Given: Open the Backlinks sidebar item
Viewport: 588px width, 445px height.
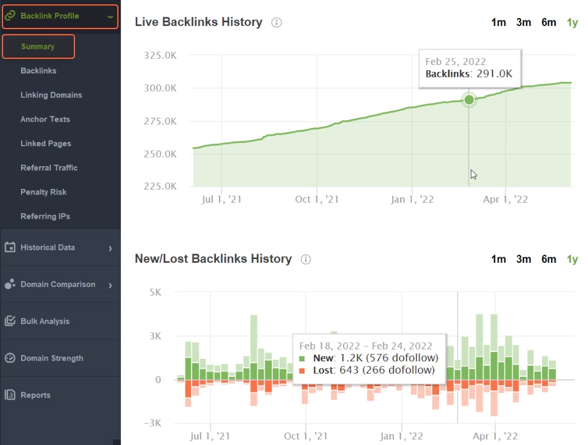Looking at the screenshot, I should pos(38,71).
